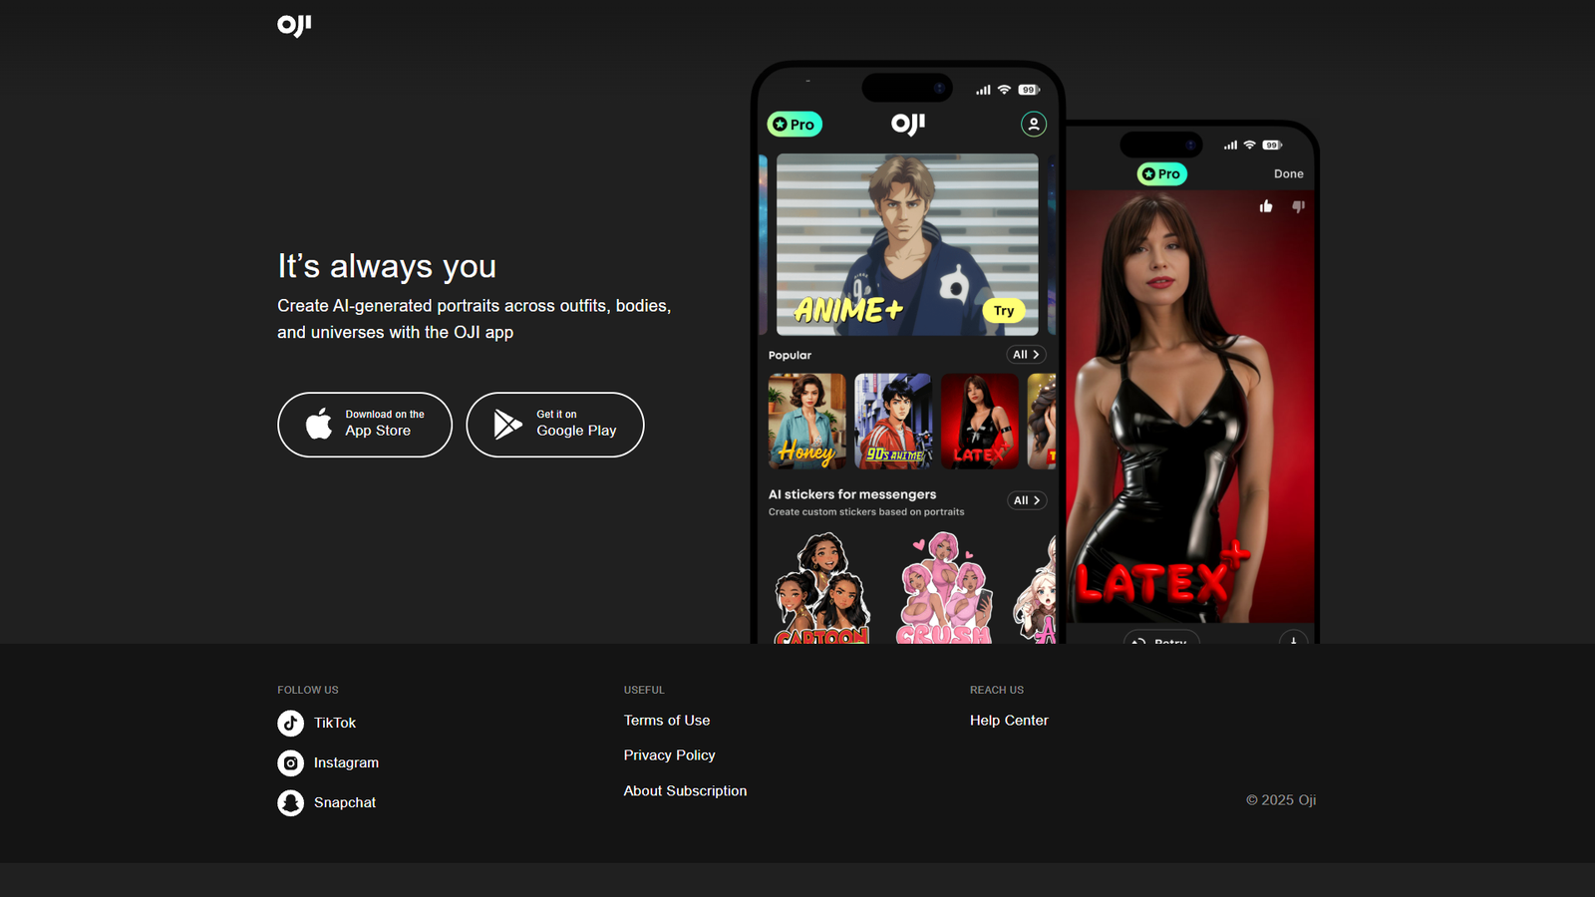Tap the thumbs down icon on the Latex portrait
The height and width of the screenshot is (897, 1595).
[1298, 206]
